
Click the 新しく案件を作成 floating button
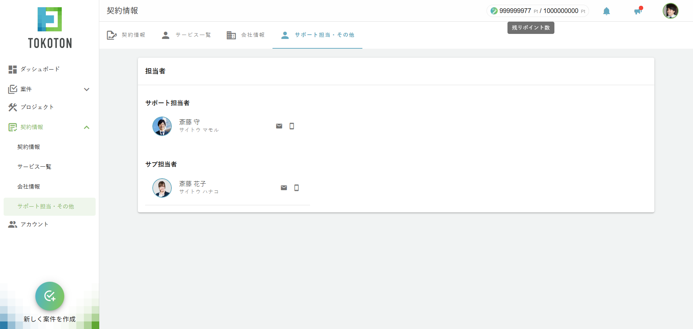[49, 296]
